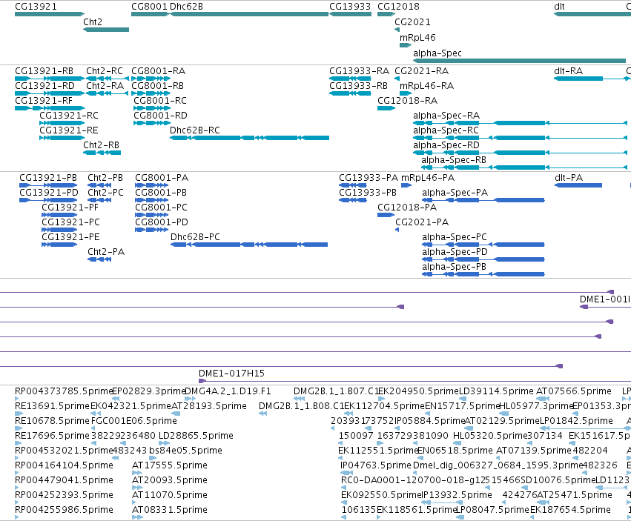Click protein CG8001-PD

(x=152, y=230)
